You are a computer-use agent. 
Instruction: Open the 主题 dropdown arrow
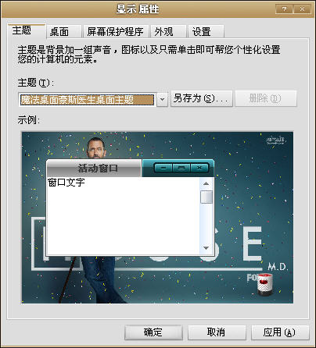pos(162,99)
